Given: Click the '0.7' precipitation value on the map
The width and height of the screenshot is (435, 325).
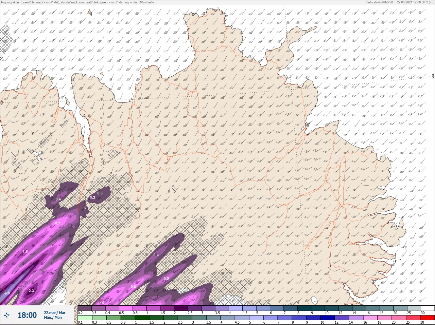Looking at the screenshot, I should (x=57, y=223).
